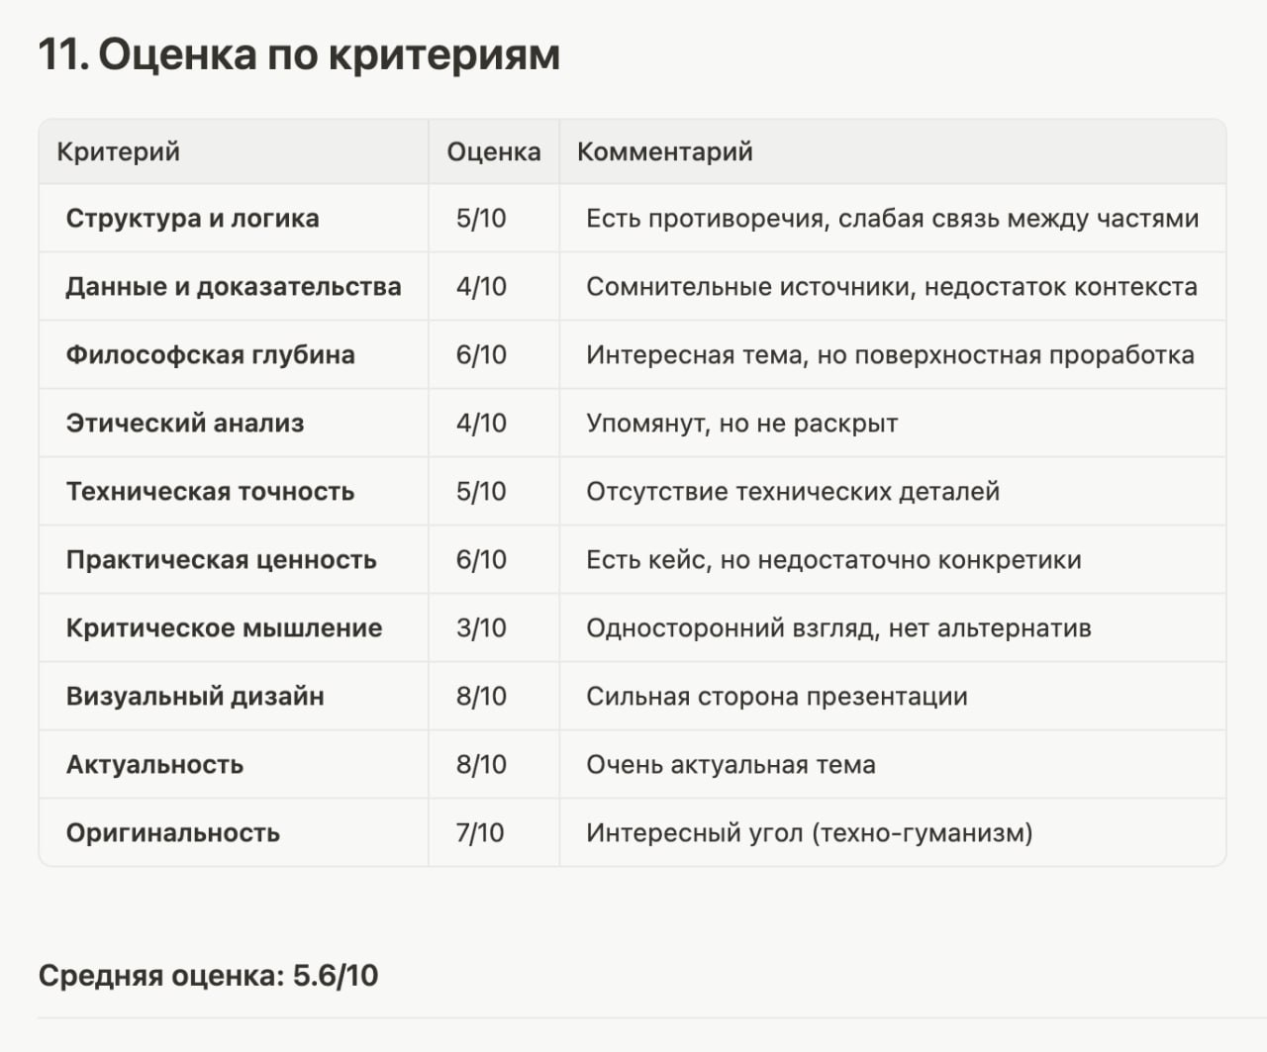Select the "Оригинальность" criterion cell
Viewport: 1267px width, 1052px height.
click(172, 833)
